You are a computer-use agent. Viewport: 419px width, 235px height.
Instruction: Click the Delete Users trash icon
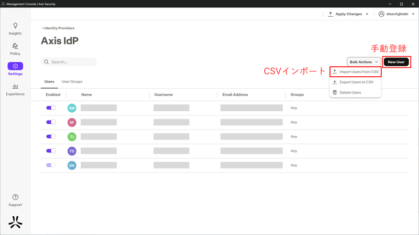pyautogui.click(x=335, y=92)
